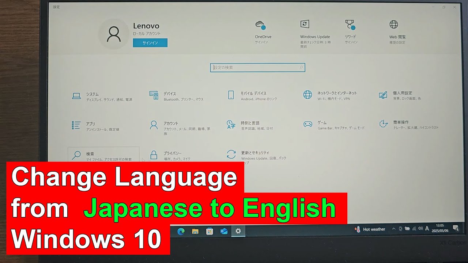The width and height of the screenshot is (468, 263).
Task: Open Microsoft Store from the taskbar
Action: 210,231
